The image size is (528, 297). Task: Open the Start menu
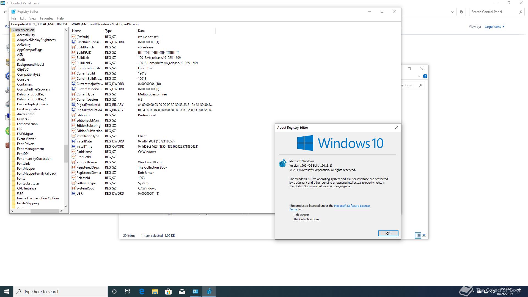click(x=7, y=291)
